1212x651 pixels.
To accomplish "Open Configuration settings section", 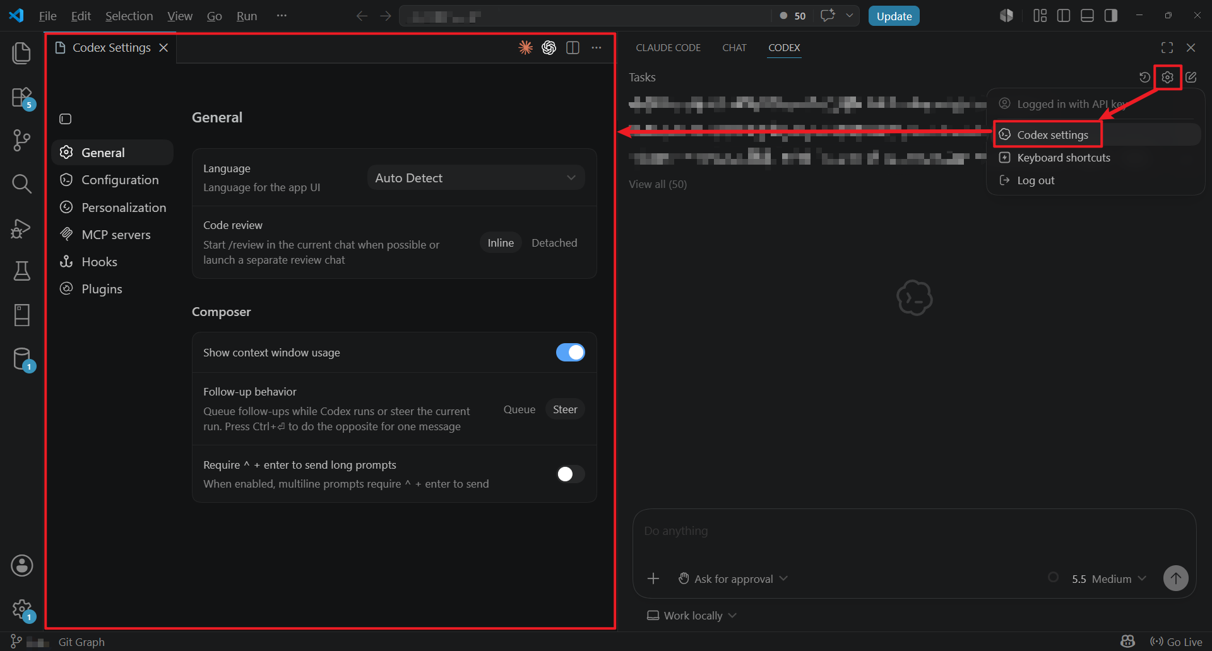I will (112, 180).
